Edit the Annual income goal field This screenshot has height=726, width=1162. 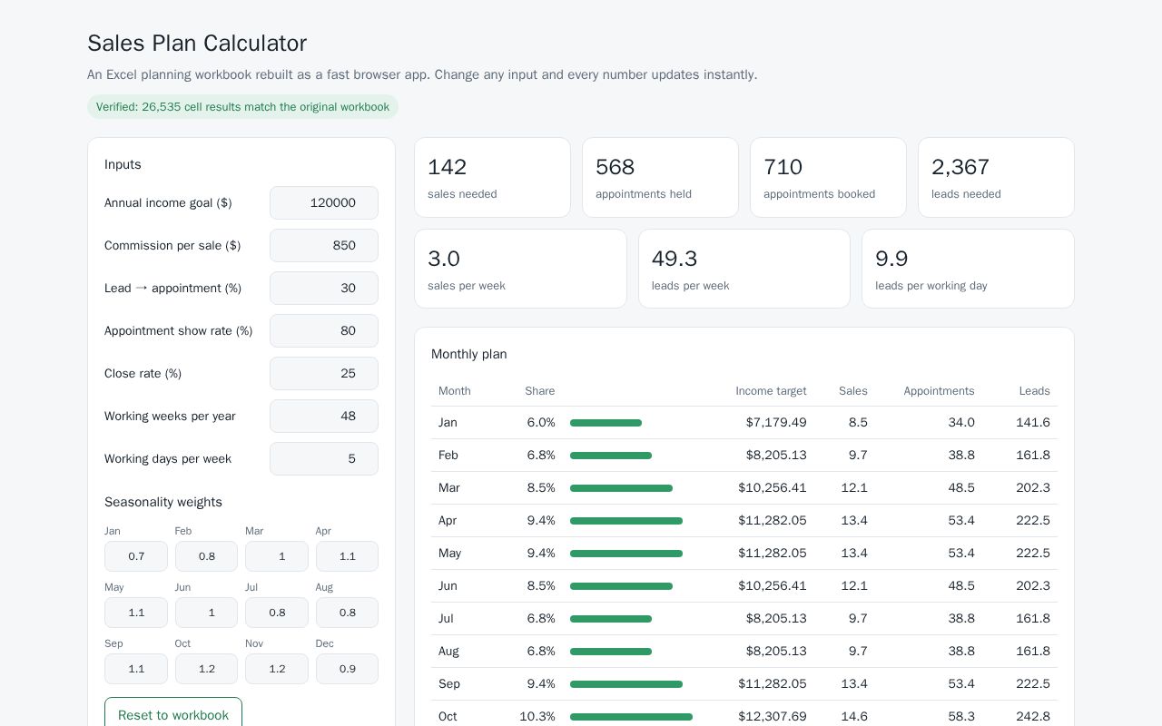pos(324,202)
